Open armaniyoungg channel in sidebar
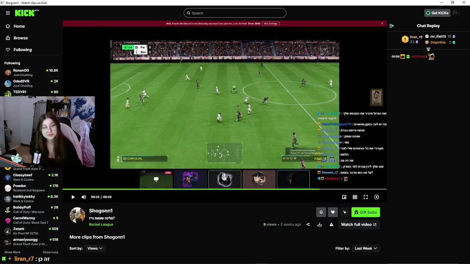 (x=31, y=241)
